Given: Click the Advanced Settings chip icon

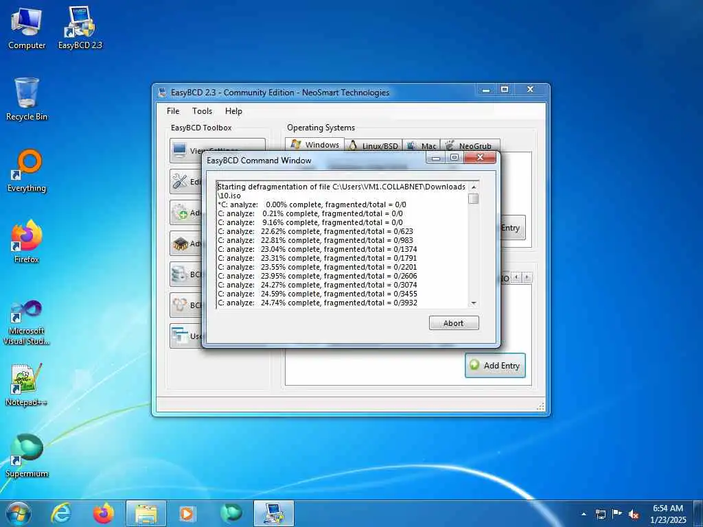Looking at the screenshot, I should tap(181, 244).
